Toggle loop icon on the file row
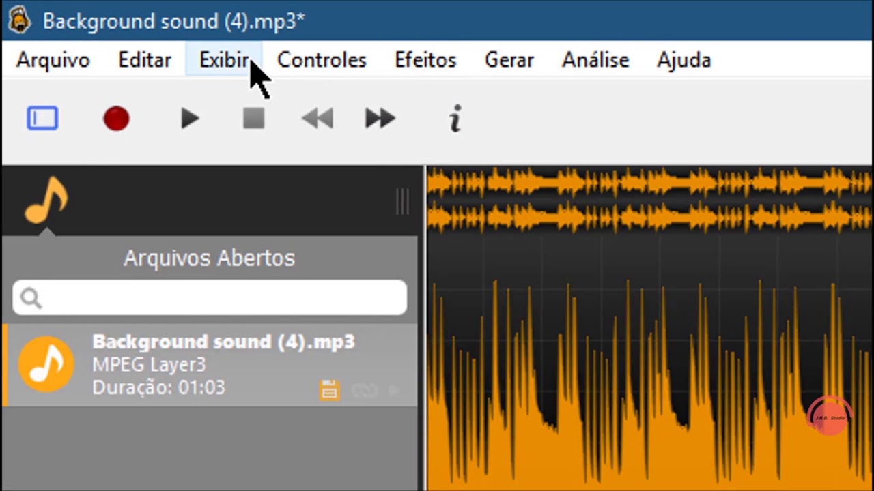This screenshot has width=874, height=491. click(x=364, y=391)
